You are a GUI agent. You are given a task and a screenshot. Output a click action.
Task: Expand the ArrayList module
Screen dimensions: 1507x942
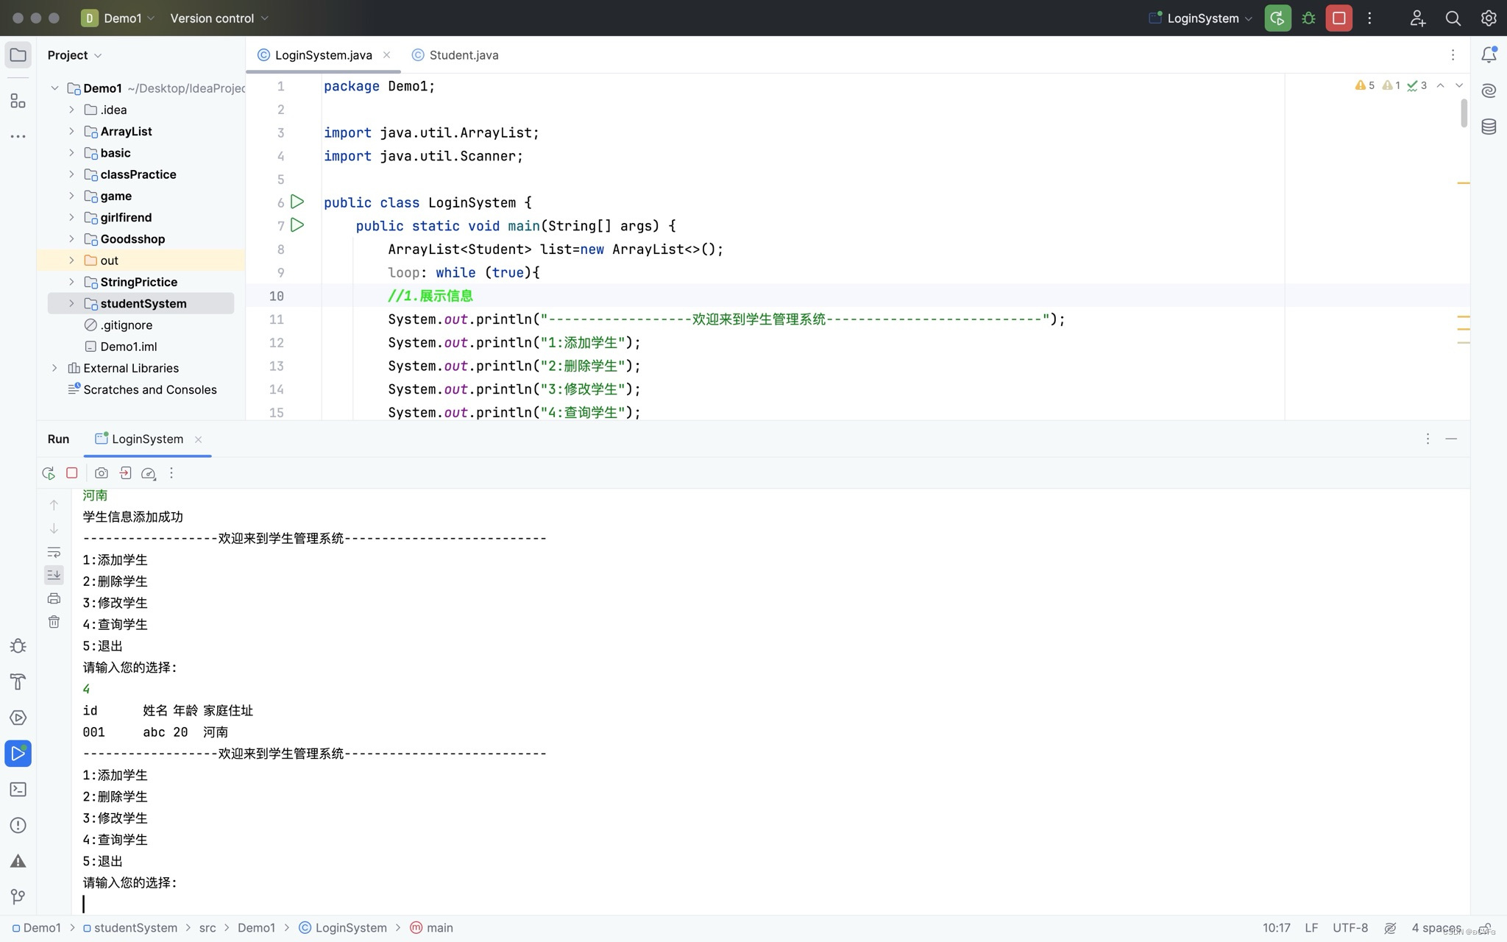point(71,131)
